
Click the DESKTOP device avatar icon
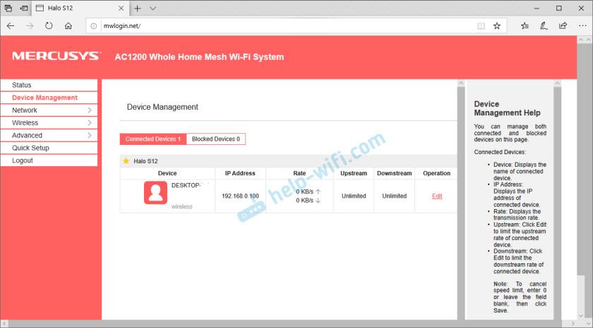click(155, 193)
